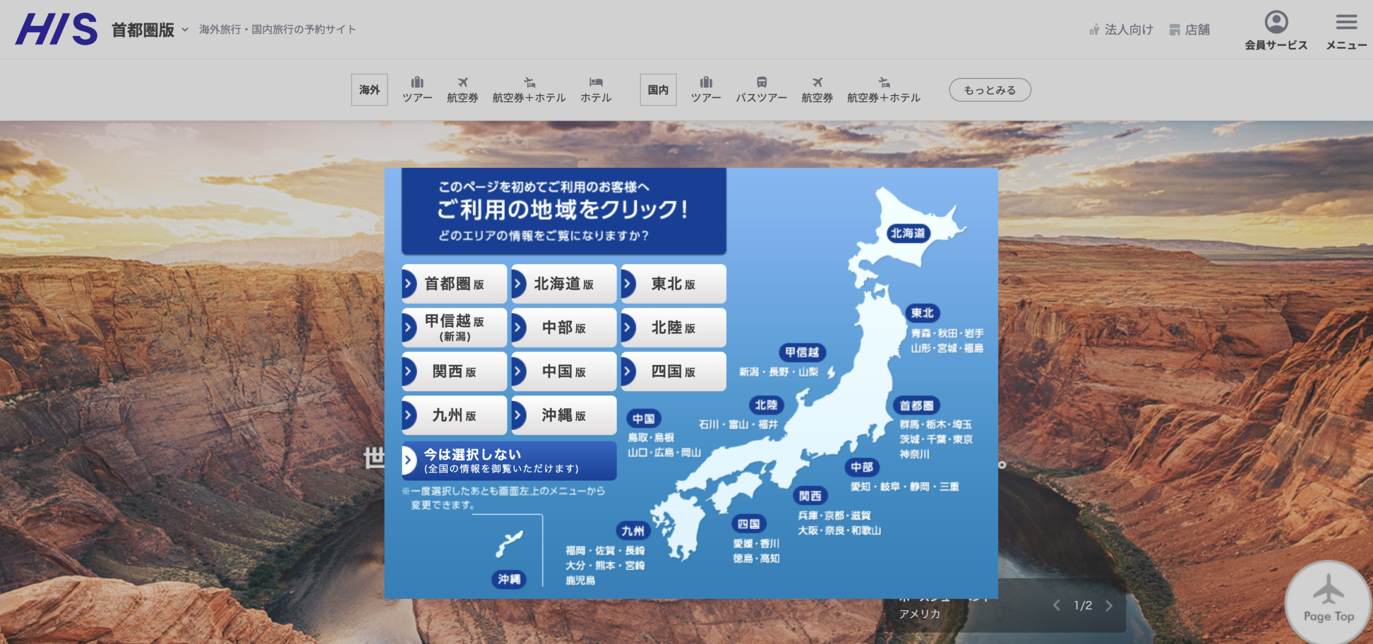This screenshot has height=644, width=1373.
Task: Click the overseas ツアー suitcase icon
Action: pos(417,83)
